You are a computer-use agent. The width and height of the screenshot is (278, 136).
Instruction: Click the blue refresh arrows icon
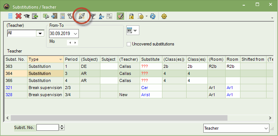coord(153,16)
